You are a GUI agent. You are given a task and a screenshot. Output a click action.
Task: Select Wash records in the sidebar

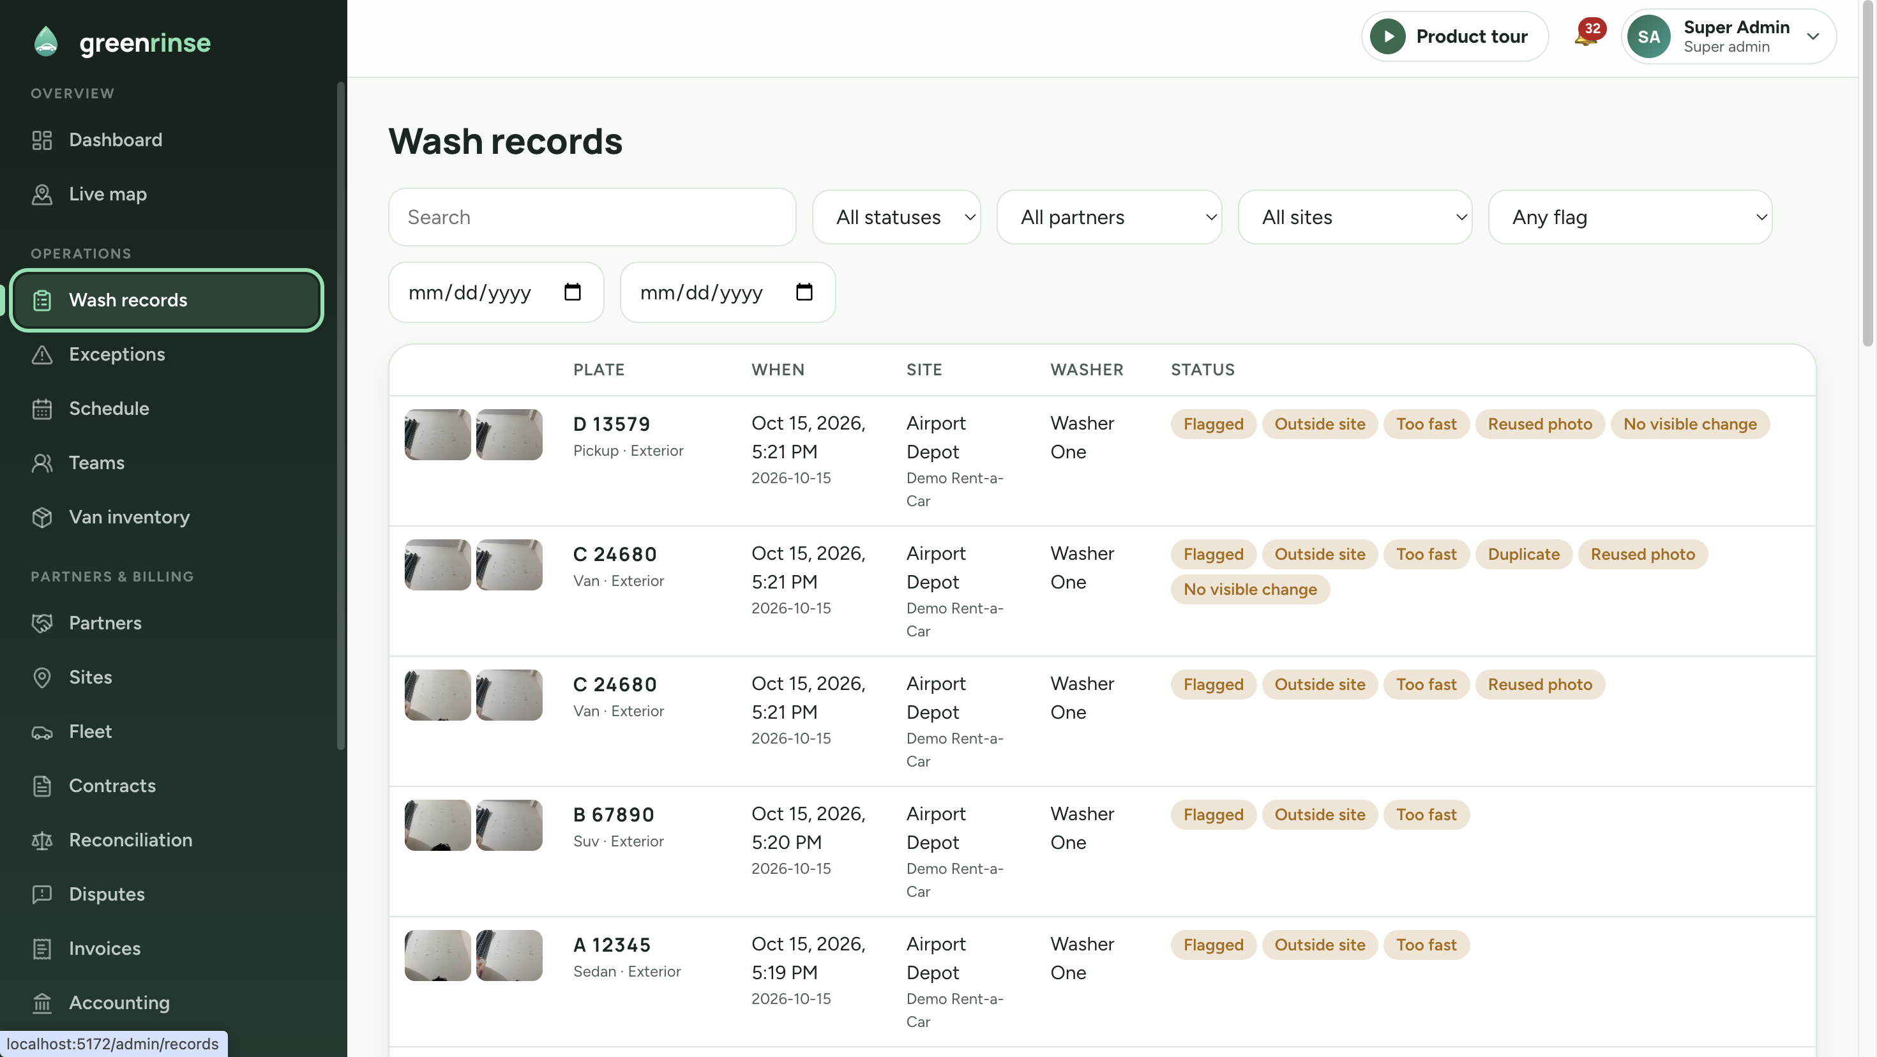[x=167, y=300]
